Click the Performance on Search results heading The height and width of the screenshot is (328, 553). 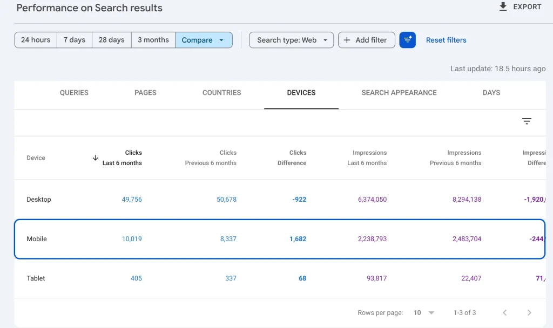[x=89, y=8]
